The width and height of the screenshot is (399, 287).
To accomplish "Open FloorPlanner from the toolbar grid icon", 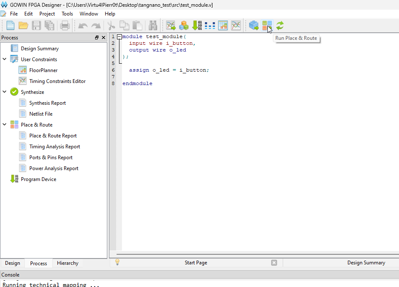I will [x=223, y=26].
